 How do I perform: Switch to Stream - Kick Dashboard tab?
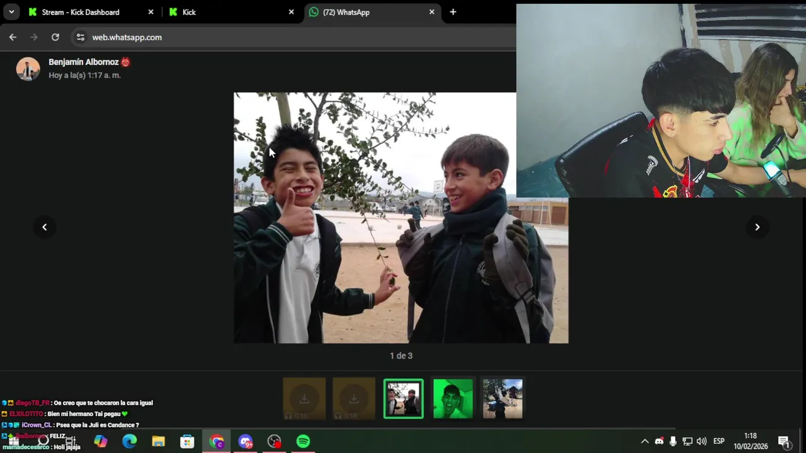[x=91, y=12]
